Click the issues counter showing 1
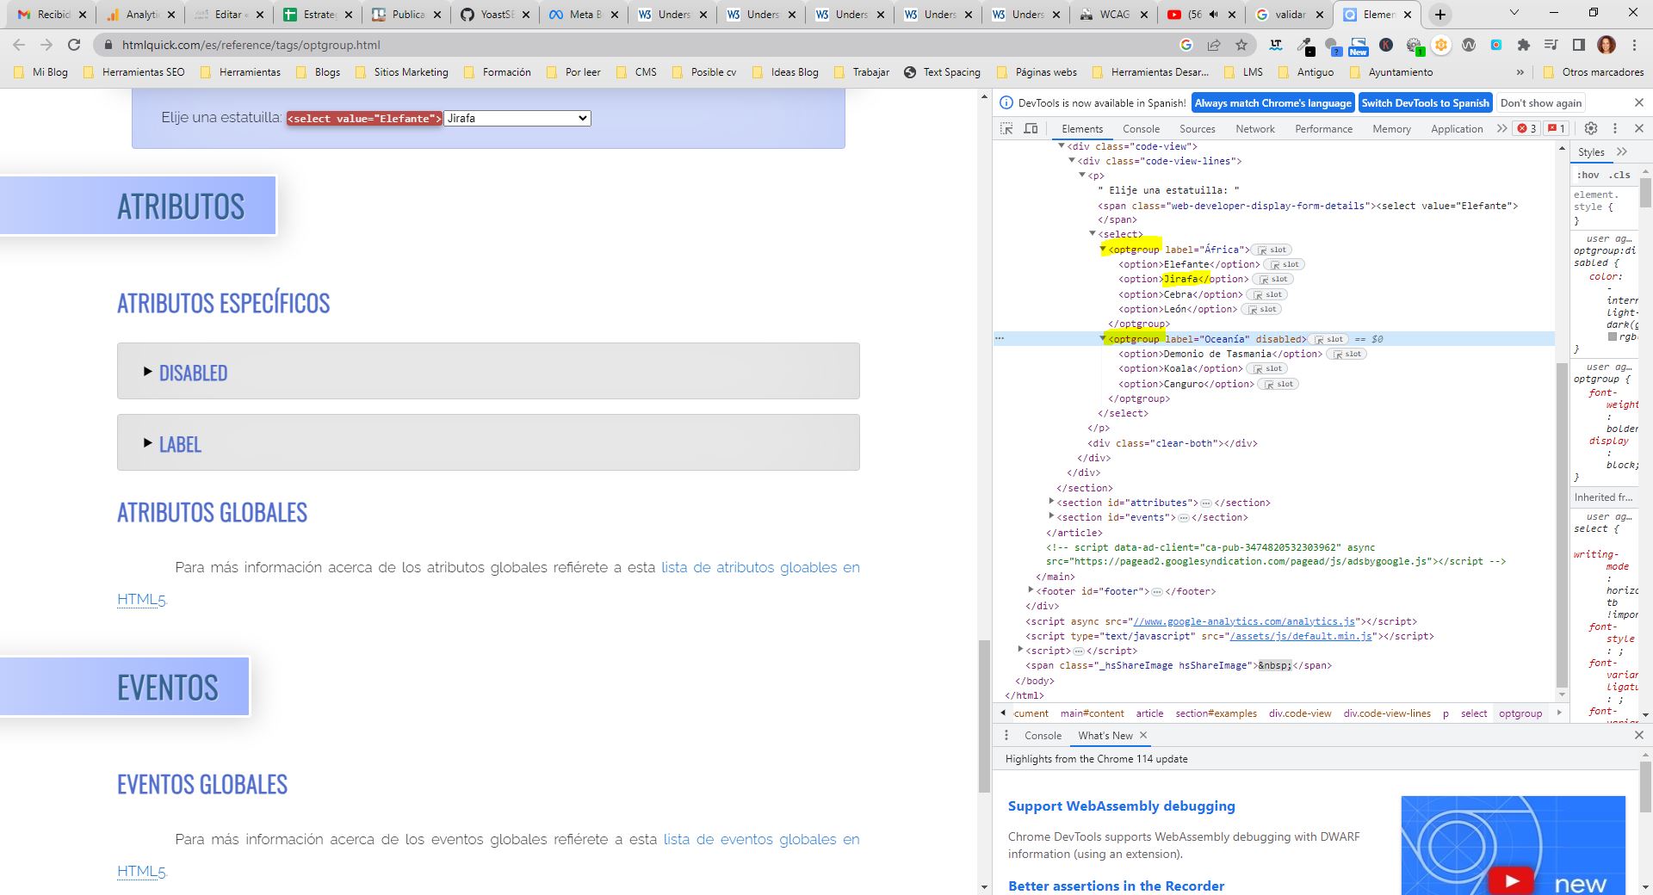 point(1557,128)
